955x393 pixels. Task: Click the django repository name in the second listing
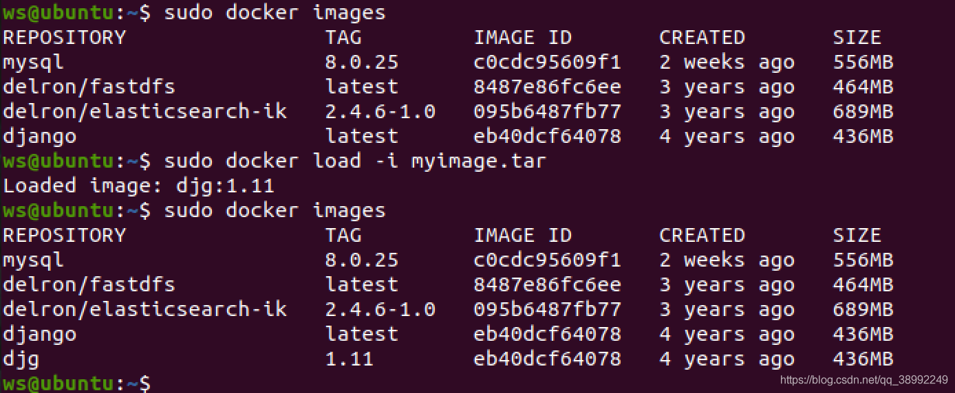(x=39, y=335)
